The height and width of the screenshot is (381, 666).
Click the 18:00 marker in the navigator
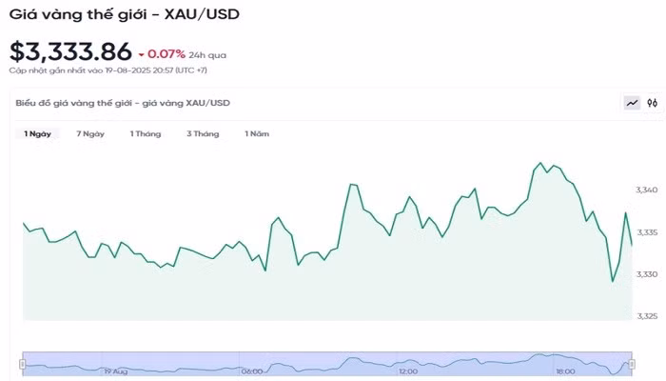565,371
